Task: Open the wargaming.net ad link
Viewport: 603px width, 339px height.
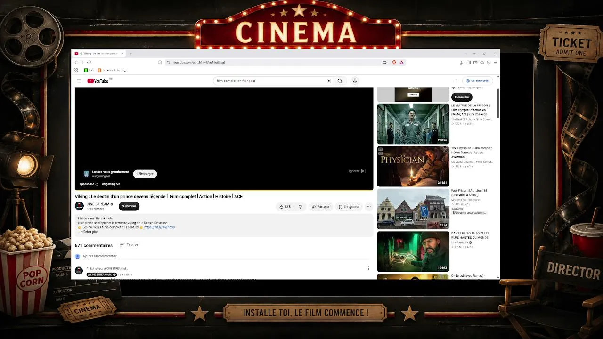Action: point(111,184)
